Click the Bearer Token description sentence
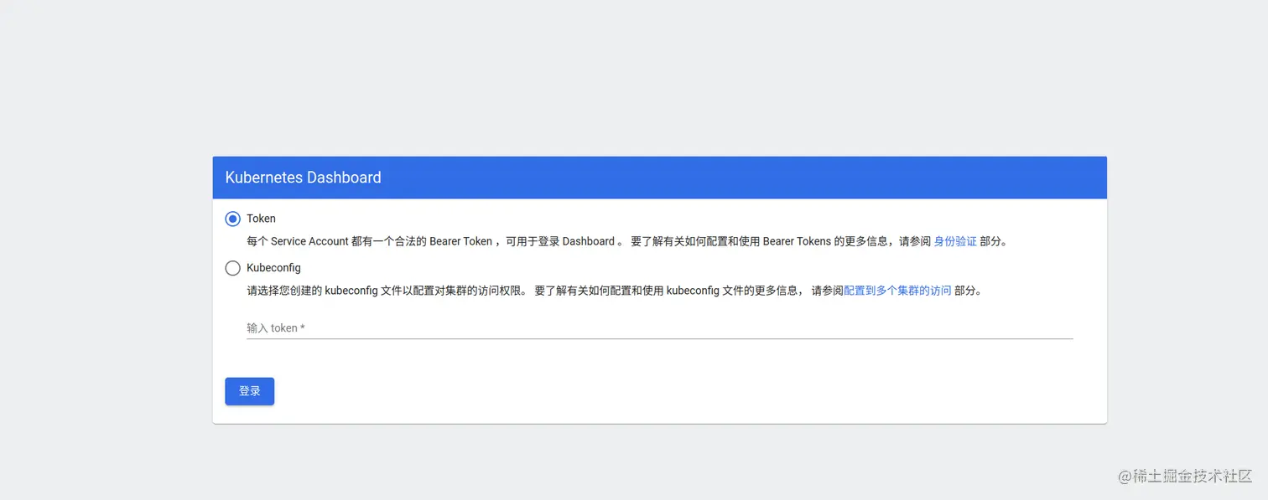This screenshot has height=500, width=1268. [626, 241]
